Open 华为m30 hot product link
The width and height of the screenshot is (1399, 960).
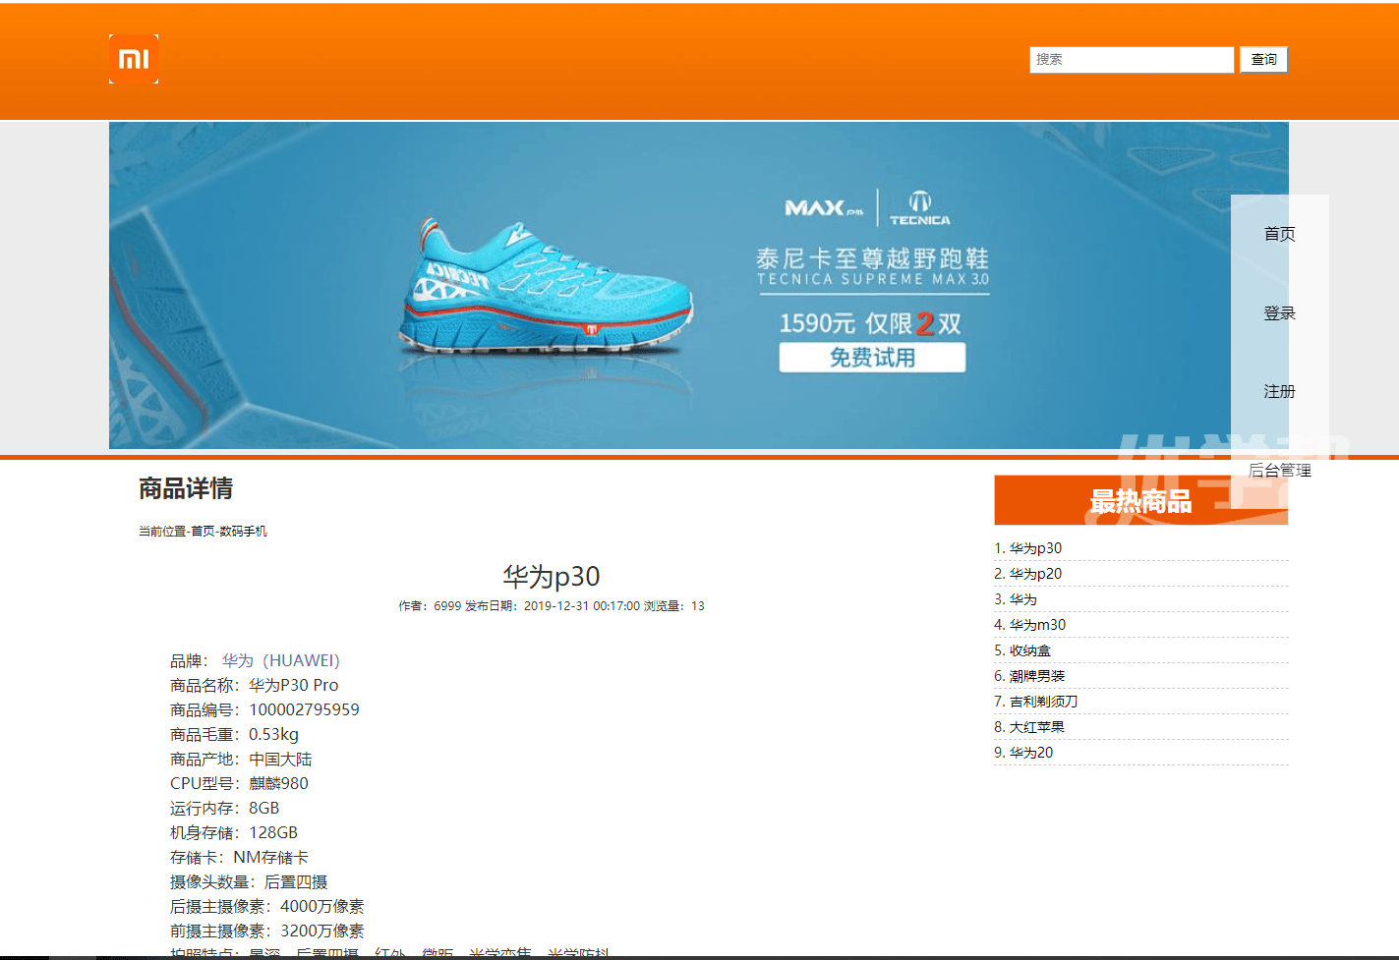point(1037,625)
